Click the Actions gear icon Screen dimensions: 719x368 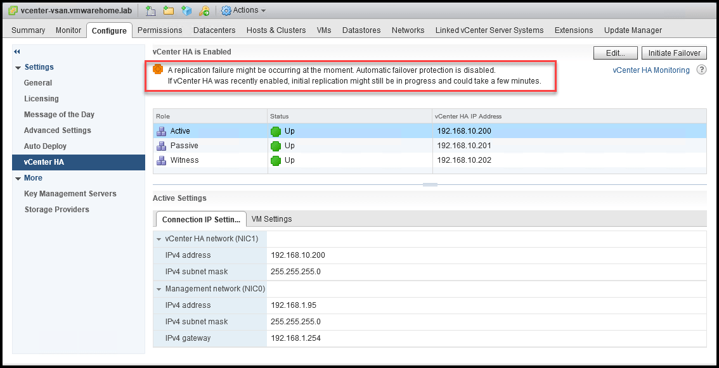[x=226, y=11]
